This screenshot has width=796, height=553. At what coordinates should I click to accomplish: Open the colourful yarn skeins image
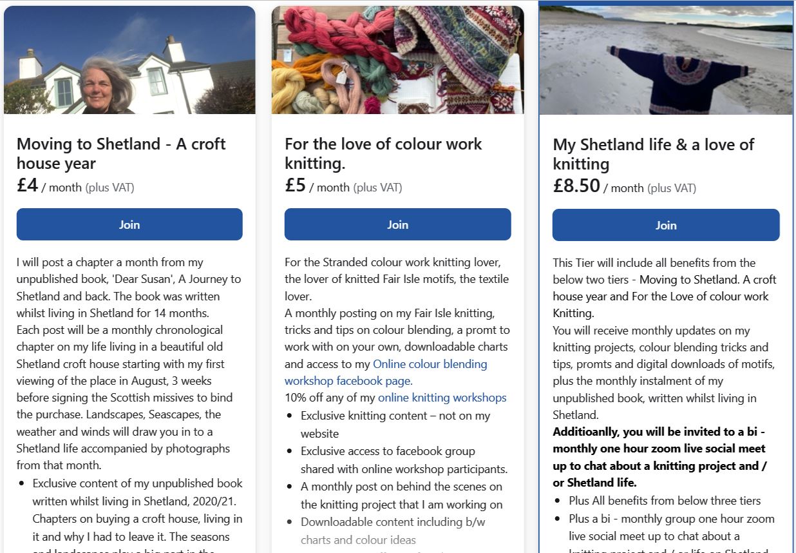pos(397,60)
